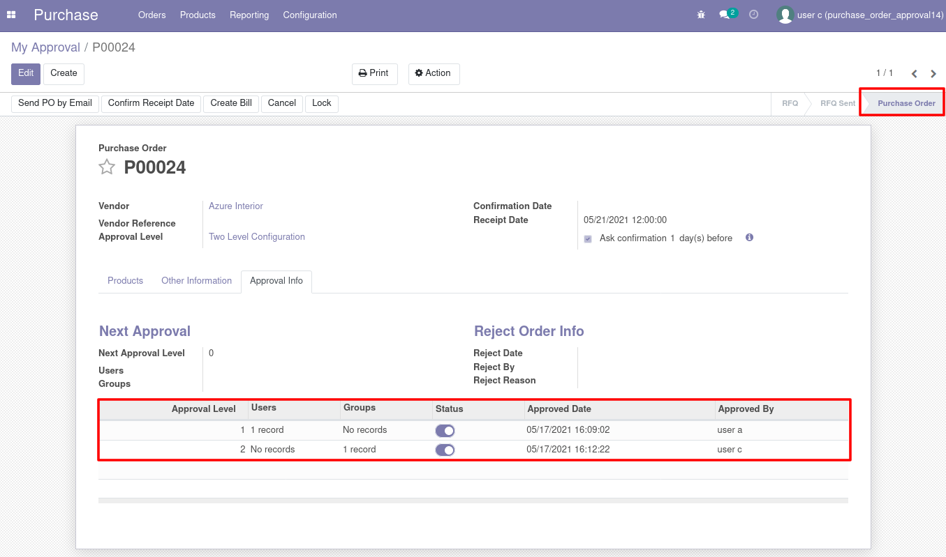The height and width of the screenshot is (557, 946).
Task: Click the Edit button
Action: coord(26,74)
